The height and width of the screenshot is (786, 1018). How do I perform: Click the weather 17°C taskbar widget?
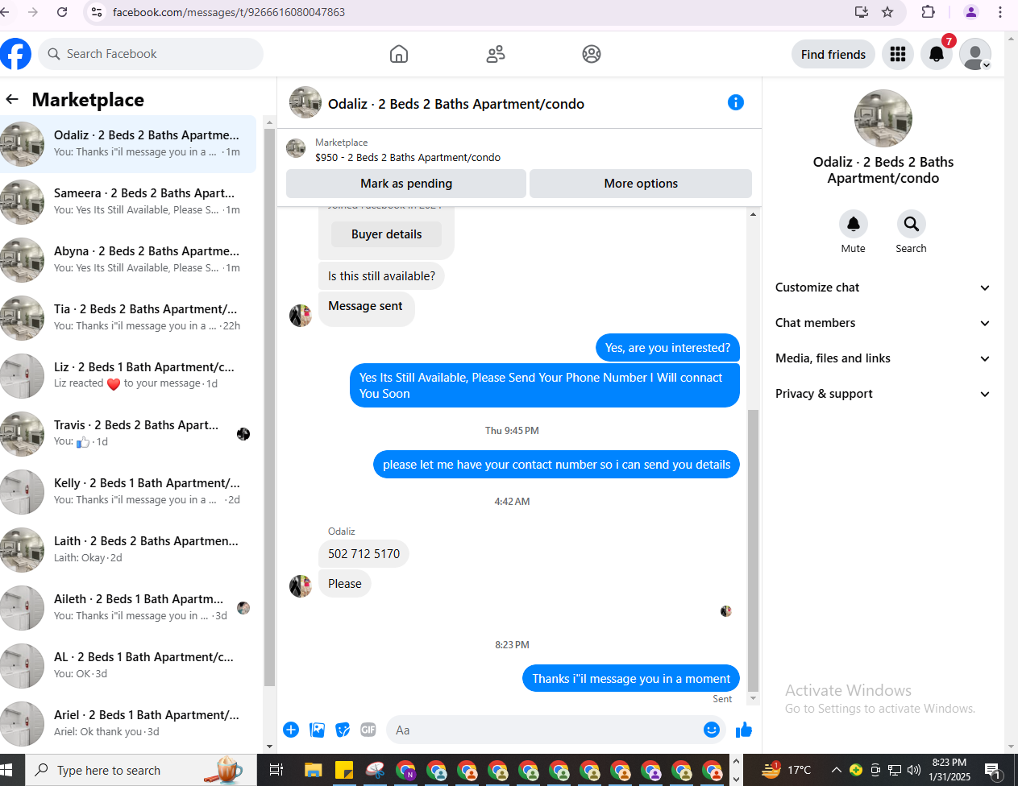pyautogui.click(x=787, y=770)
